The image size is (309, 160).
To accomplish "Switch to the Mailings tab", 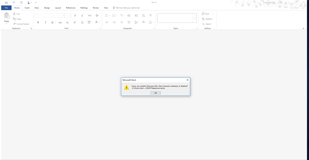I will [84, 8].
